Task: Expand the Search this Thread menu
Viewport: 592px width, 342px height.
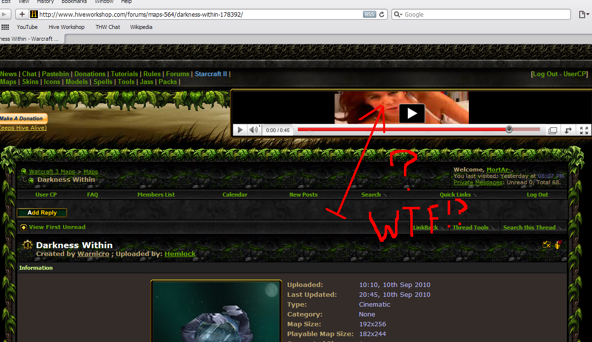Action: 532,228
